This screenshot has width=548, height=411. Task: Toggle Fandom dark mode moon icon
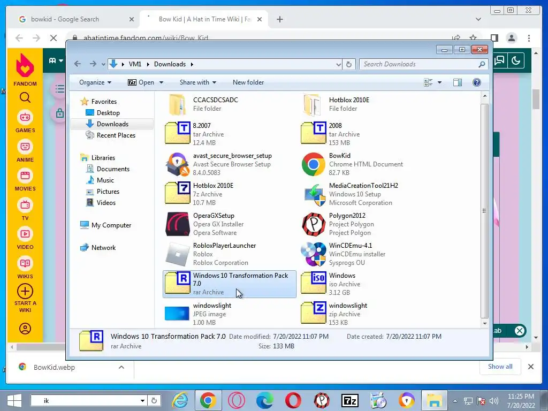(516, 61)
